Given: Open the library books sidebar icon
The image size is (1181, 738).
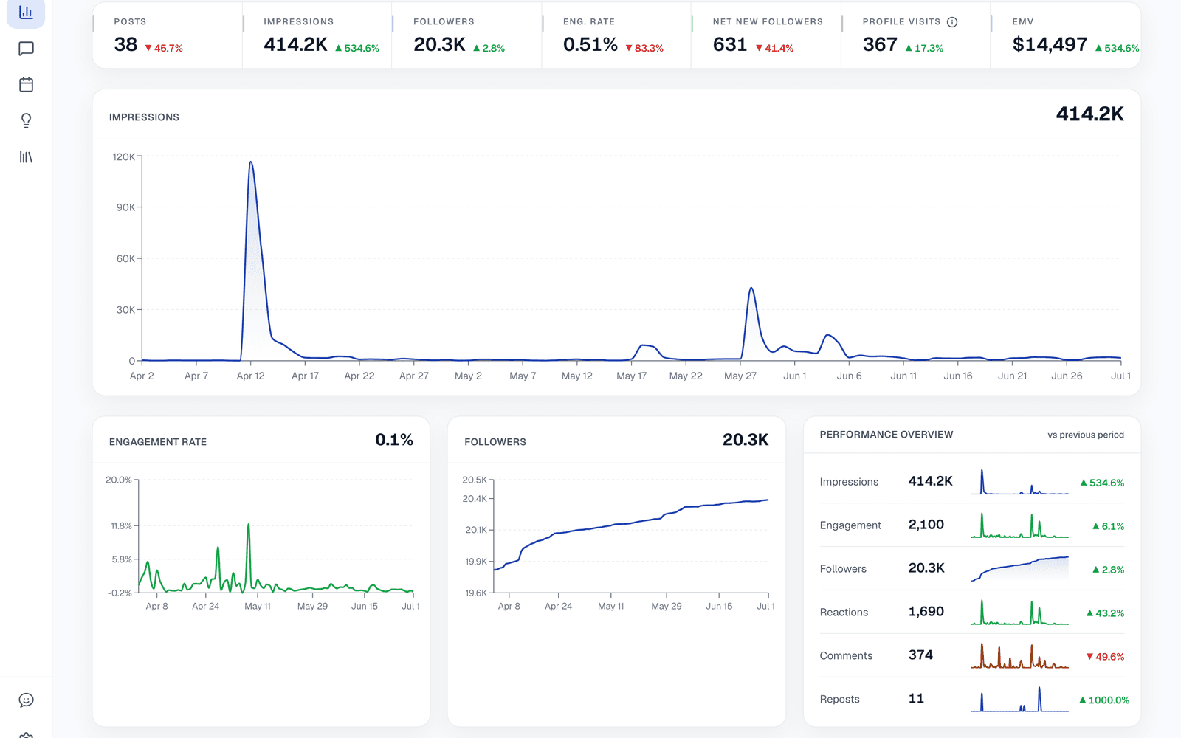Looking at the screenshot, I should [x=26, y=156].
